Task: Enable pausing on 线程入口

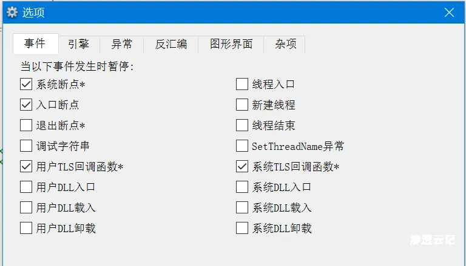Action: pos(242,84)
